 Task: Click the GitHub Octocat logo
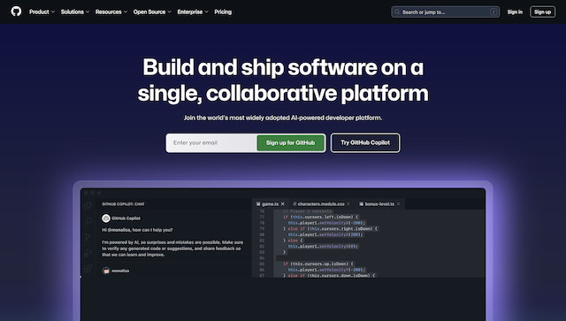[16, 11]
